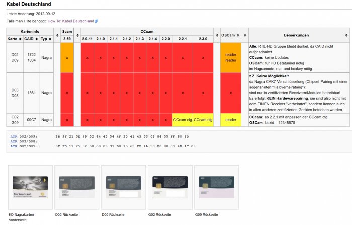Open the ATR link for G02/G09
Screen dimensions: 352x225
14,146
